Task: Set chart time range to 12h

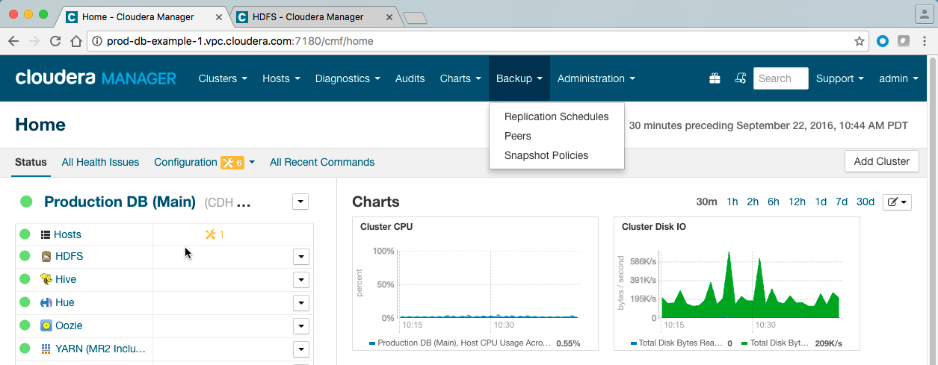Action: tap(797, 202)
